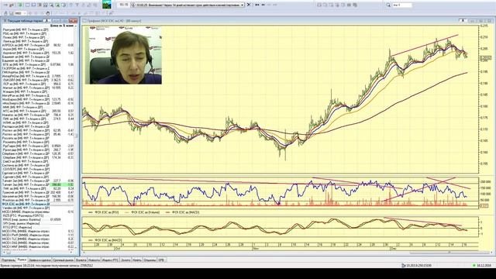Screen dimensions: 496x279
Task: Open the SPB tab
Action: tap(161, 260)
